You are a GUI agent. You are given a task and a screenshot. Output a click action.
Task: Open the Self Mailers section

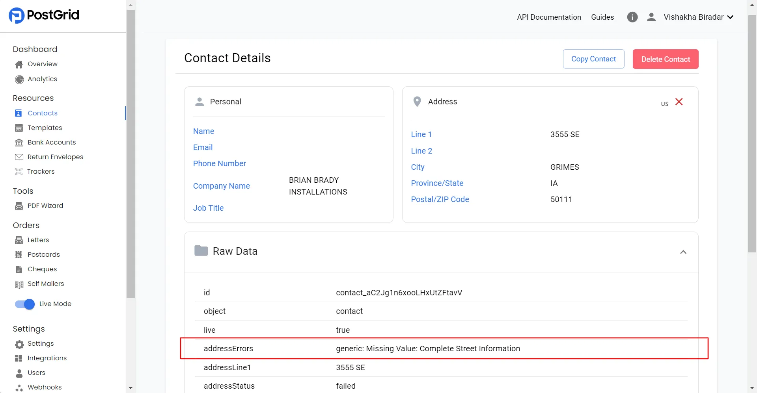point(19,284)
